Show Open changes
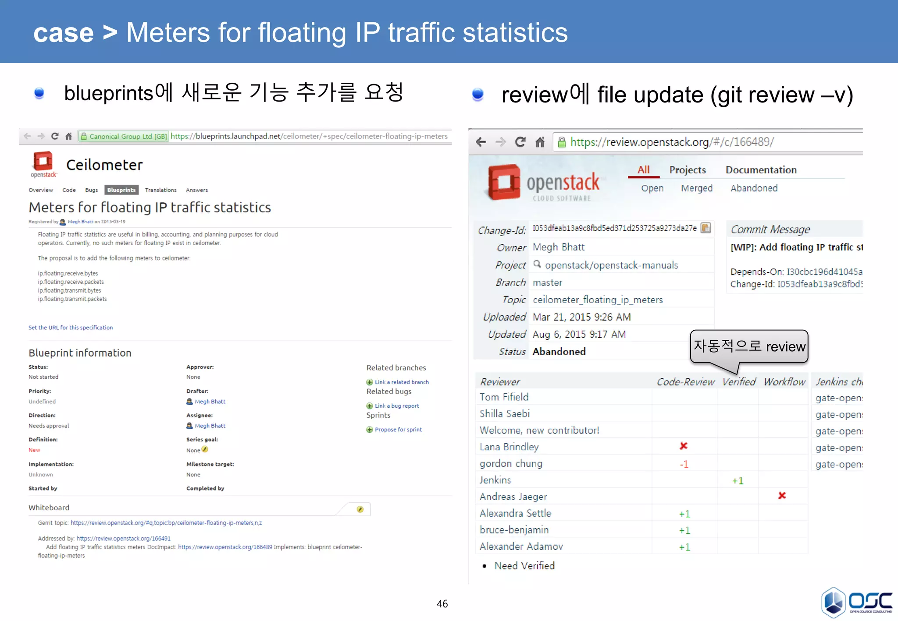 (x=652, y=188)
